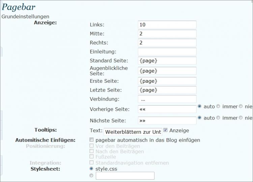Select 'immer' radio for Nächste Seite
253x182 pixels.
tap(218, 118)
